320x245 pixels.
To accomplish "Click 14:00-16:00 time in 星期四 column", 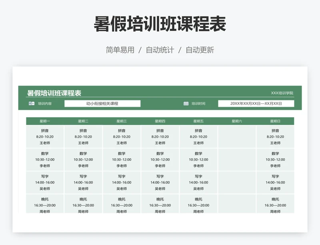I will coord(160,182).
